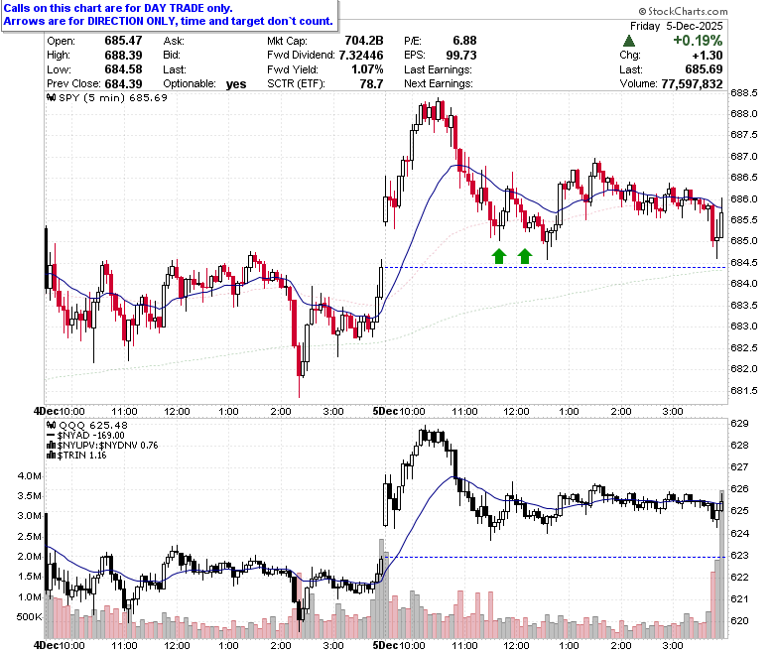Click the SCTR (ETF) value 78.7

click(x=372, y=84)
